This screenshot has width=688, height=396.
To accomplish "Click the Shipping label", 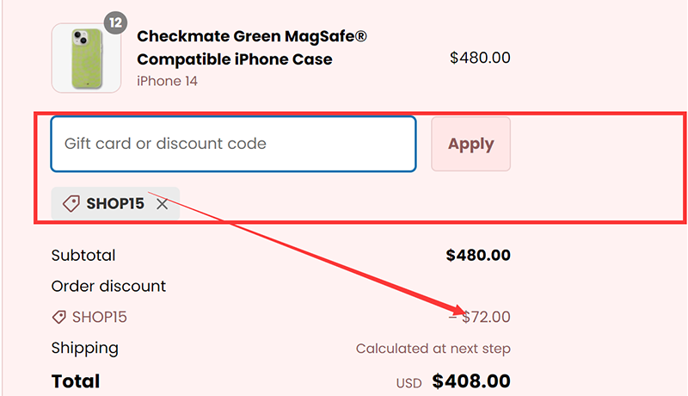I will tap(84, 348).
